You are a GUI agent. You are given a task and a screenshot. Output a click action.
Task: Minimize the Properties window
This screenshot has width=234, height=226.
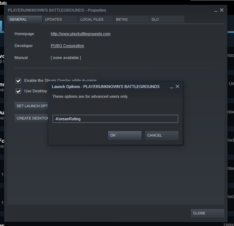[x=216, y=11]
